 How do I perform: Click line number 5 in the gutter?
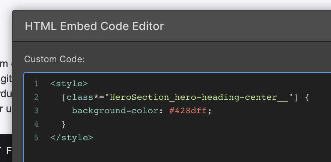(x=36, y=138)
